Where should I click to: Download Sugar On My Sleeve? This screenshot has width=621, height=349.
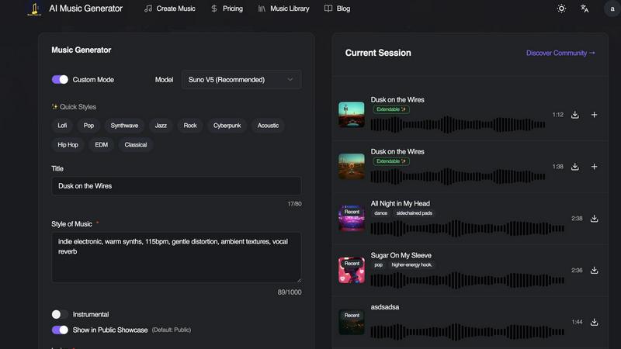pyautogui.click(x=594, y=270)
